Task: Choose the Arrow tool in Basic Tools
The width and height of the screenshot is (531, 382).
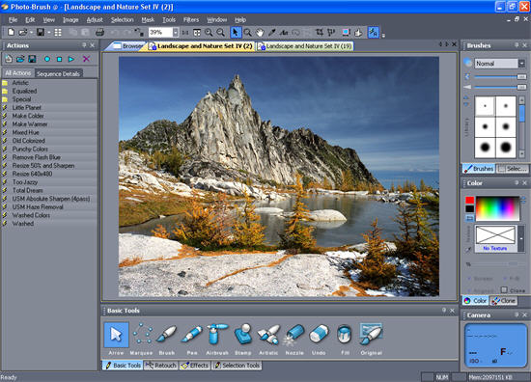Action: pos(116,335)
